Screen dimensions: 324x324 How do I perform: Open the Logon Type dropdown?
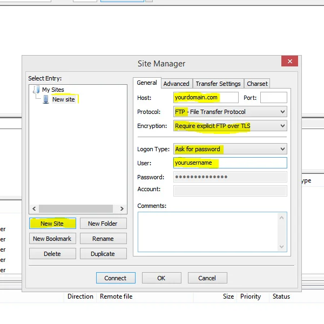pyautogui.click(x=230, y=149)
